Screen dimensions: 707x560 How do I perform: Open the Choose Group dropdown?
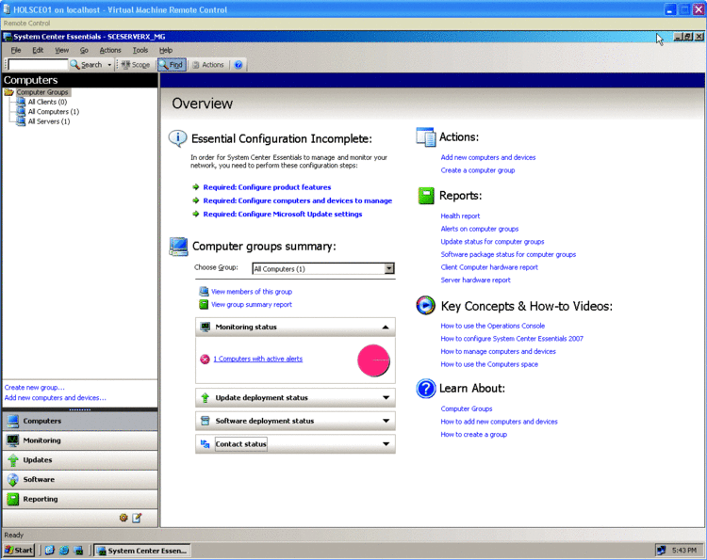pyautogui.click(x=388, y=269)
